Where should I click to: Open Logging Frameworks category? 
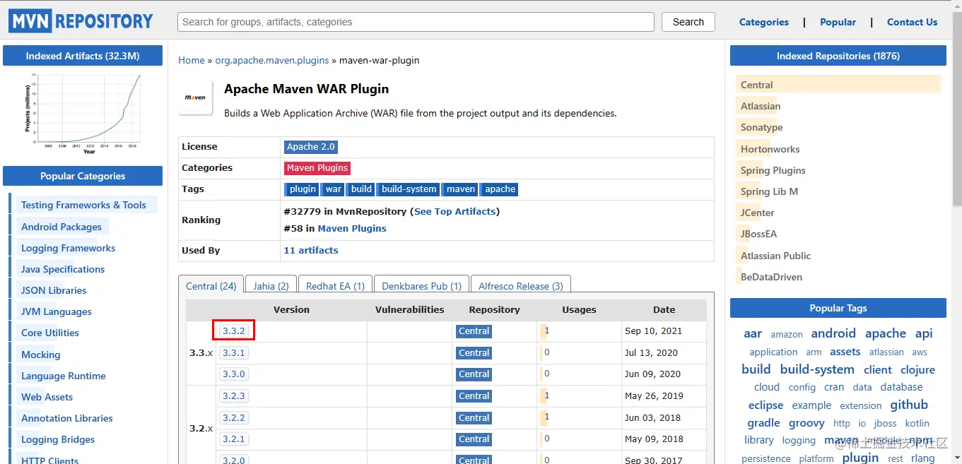click(68, 248)
